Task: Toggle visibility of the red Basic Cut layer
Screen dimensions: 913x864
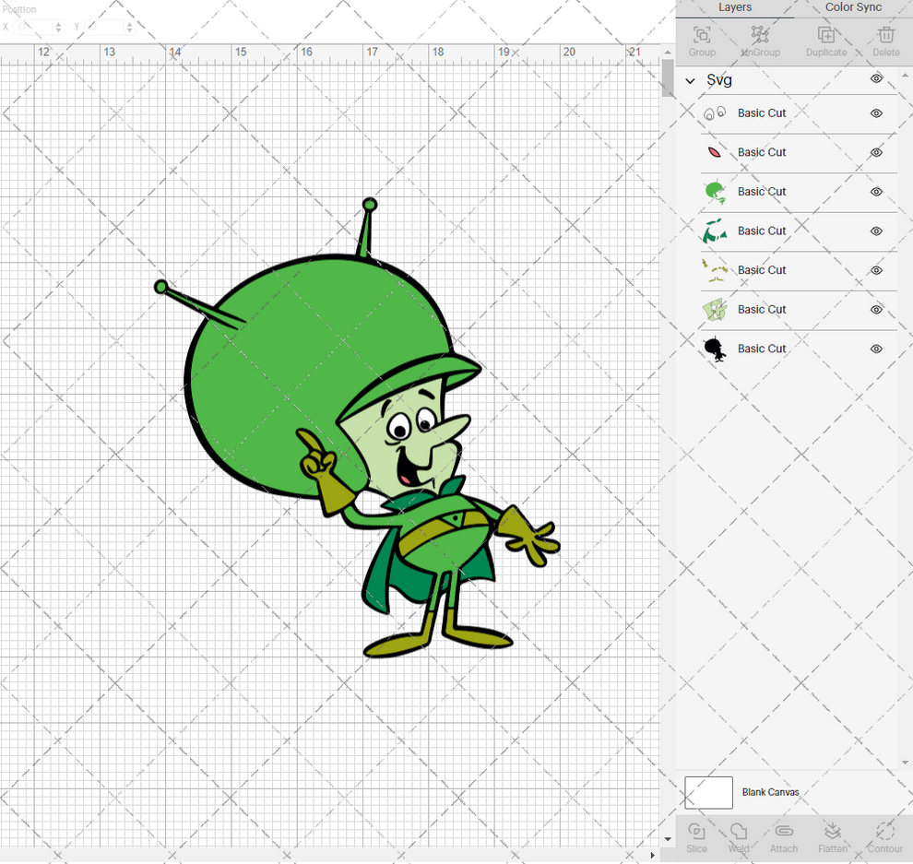Action: point(875,152)
